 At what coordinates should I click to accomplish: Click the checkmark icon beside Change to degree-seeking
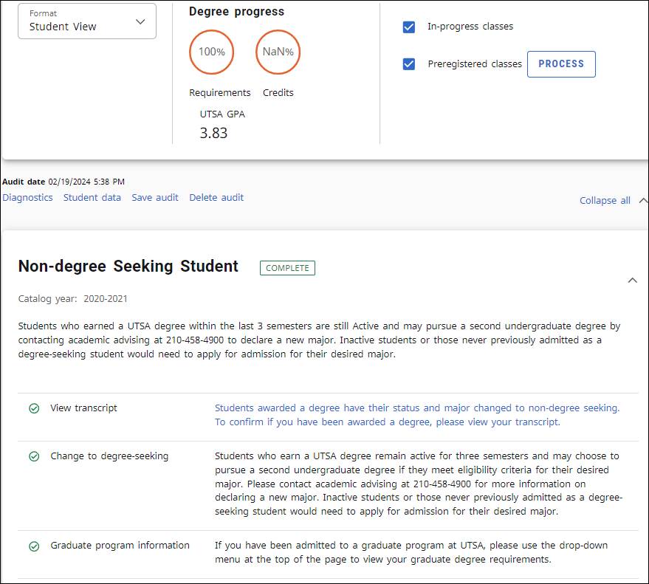tap(34, 456)
